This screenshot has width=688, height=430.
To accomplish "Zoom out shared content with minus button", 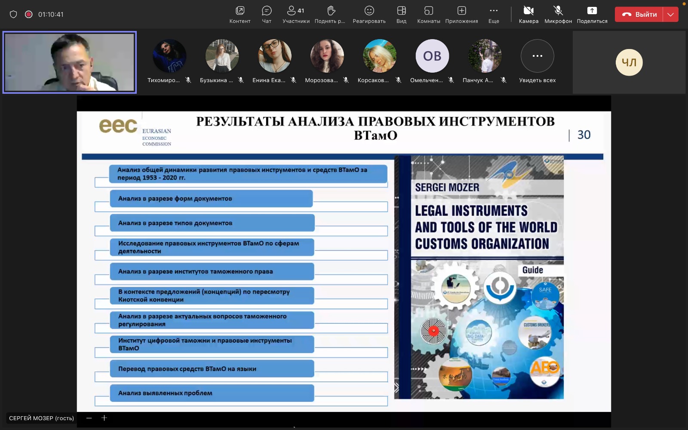I will tap(89, 418).
